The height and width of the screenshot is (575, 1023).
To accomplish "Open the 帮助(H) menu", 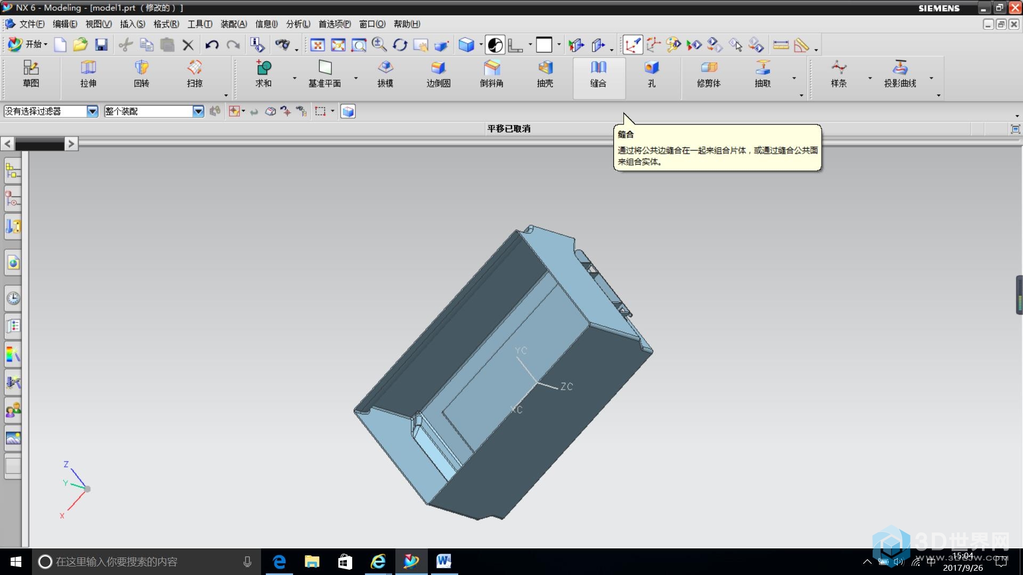I will [x=407, y=24].
